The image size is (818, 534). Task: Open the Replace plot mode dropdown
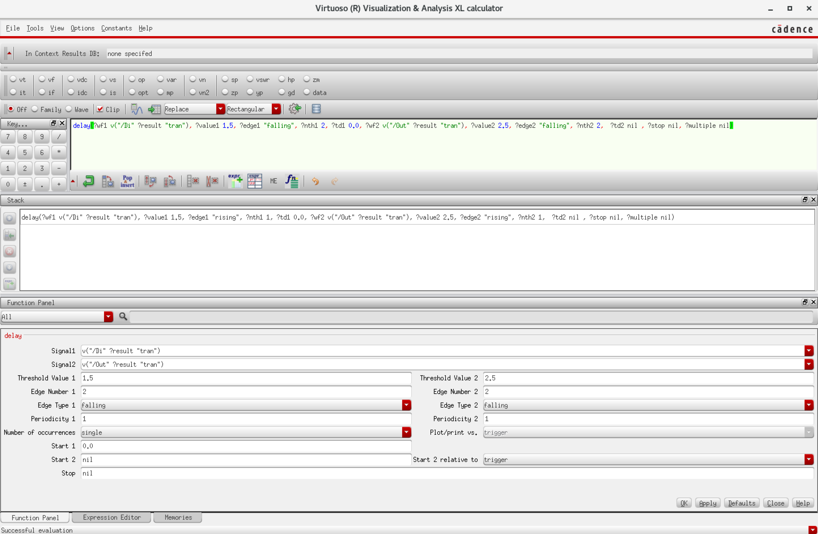click(220, 109)
